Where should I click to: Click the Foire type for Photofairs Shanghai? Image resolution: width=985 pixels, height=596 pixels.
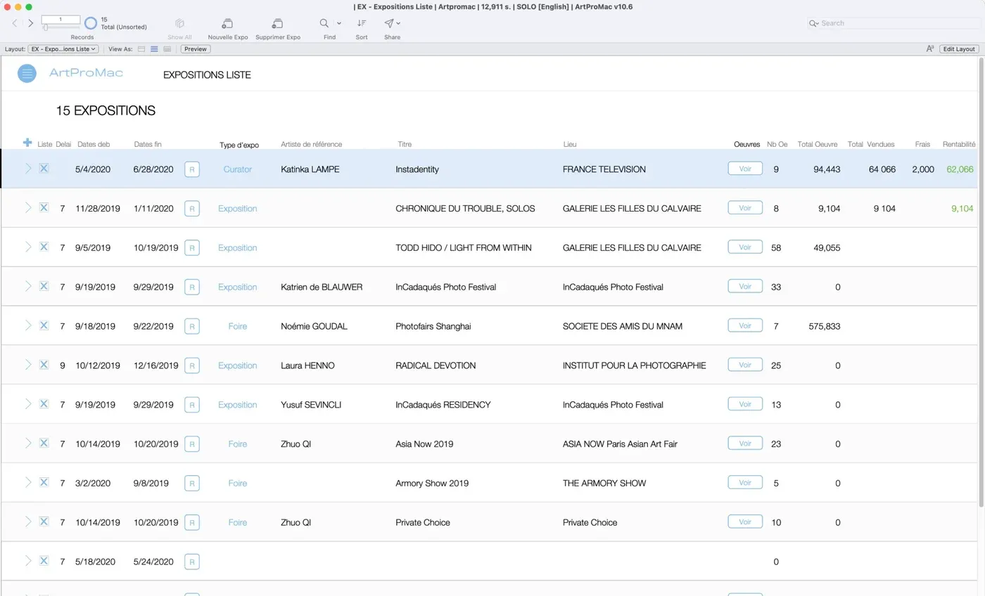click(x=237, y=326)
